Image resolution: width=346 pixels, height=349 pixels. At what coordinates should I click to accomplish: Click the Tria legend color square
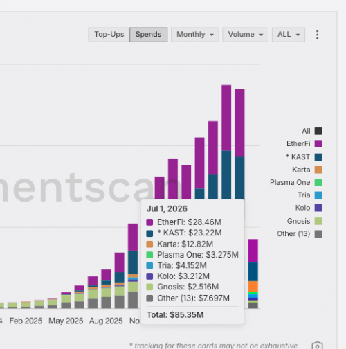318,195
